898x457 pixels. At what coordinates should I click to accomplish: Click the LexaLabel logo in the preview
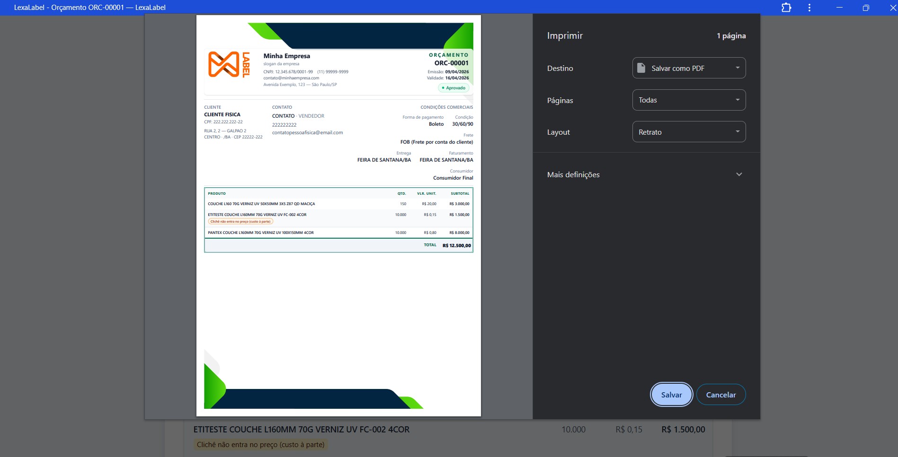click(x=229, y=64)
